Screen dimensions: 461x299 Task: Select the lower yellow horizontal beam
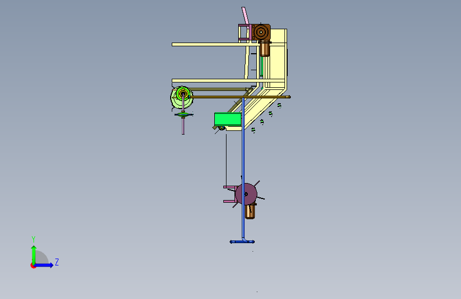228,81
